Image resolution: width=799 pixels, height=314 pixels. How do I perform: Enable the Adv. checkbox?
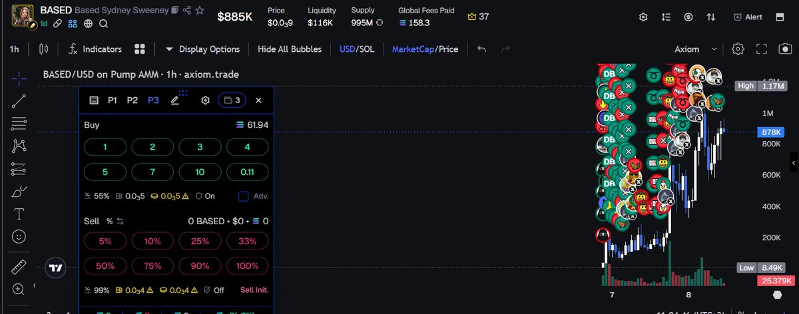click(243, 196)
